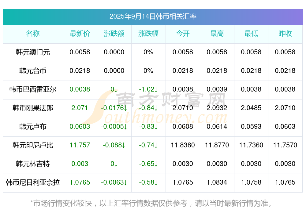
Task: Click the title 2025年9月14日韩币相关汇率
Action: pyautogui.click(x=153, y=16)
